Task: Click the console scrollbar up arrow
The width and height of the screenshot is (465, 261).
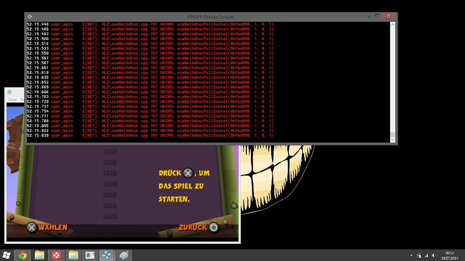Action: click(392, 25)
